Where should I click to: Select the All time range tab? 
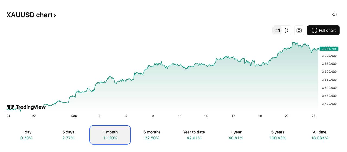[x=320, y=135]
